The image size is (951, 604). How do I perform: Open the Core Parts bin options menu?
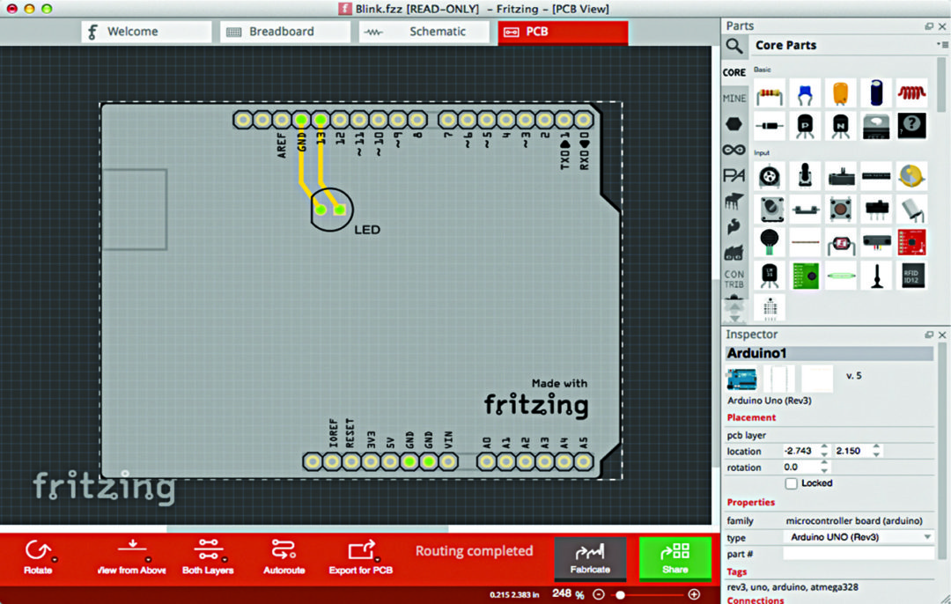pyautogui.click(x=940, y=45)
